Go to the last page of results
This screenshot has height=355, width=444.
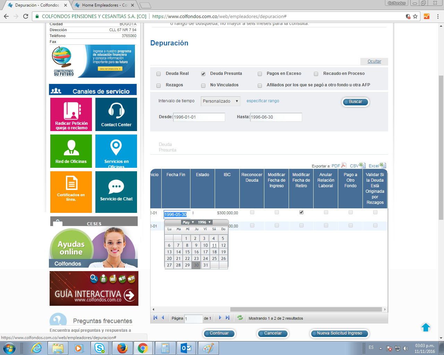(228, 318)
